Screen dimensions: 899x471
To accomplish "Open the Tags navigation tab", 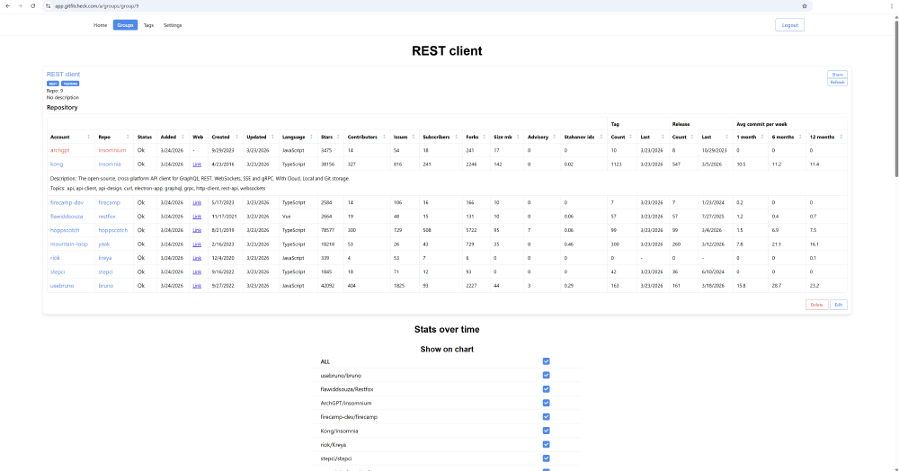I will (148, 25).
